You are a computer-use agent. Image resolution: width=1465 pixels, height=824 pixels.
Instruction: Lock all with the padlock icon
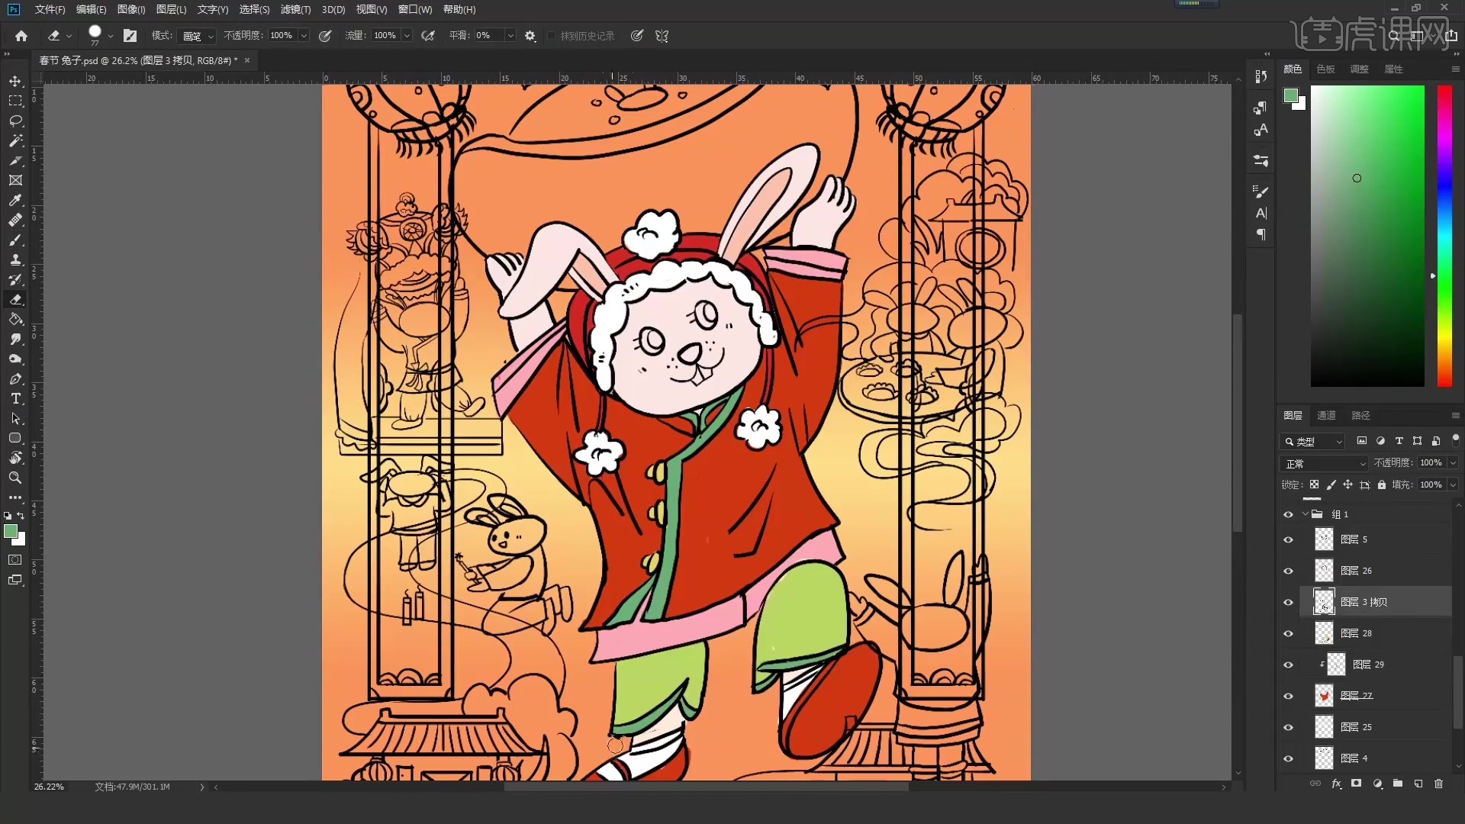click(x=1382, y=484)
